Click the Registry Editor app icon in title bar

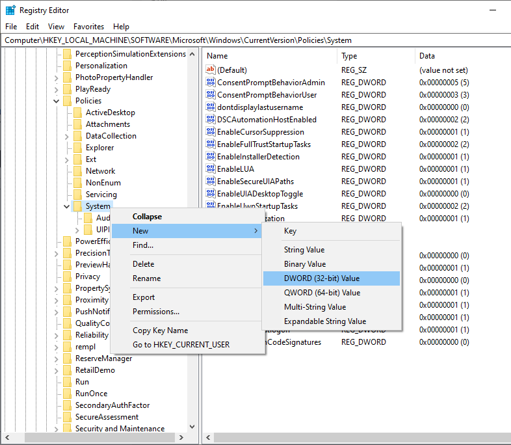(10, 10)
